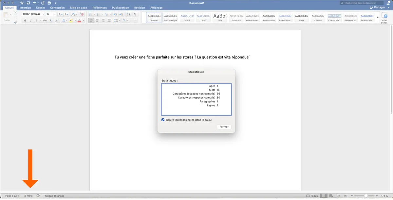Viewport: 393px width, 200px height.
Task: Click the Home icon in title bar
Action: point(22,3)
